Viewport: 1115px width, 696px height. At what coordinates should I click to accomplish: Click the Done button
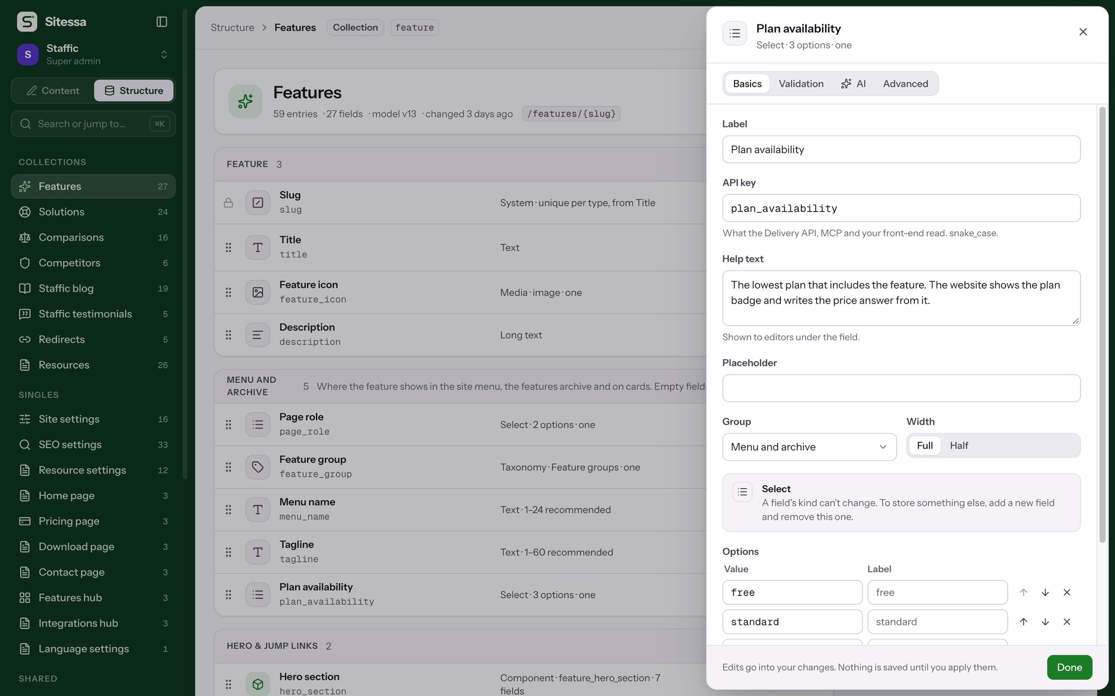pyautogui.click(x=1069, y=667)
